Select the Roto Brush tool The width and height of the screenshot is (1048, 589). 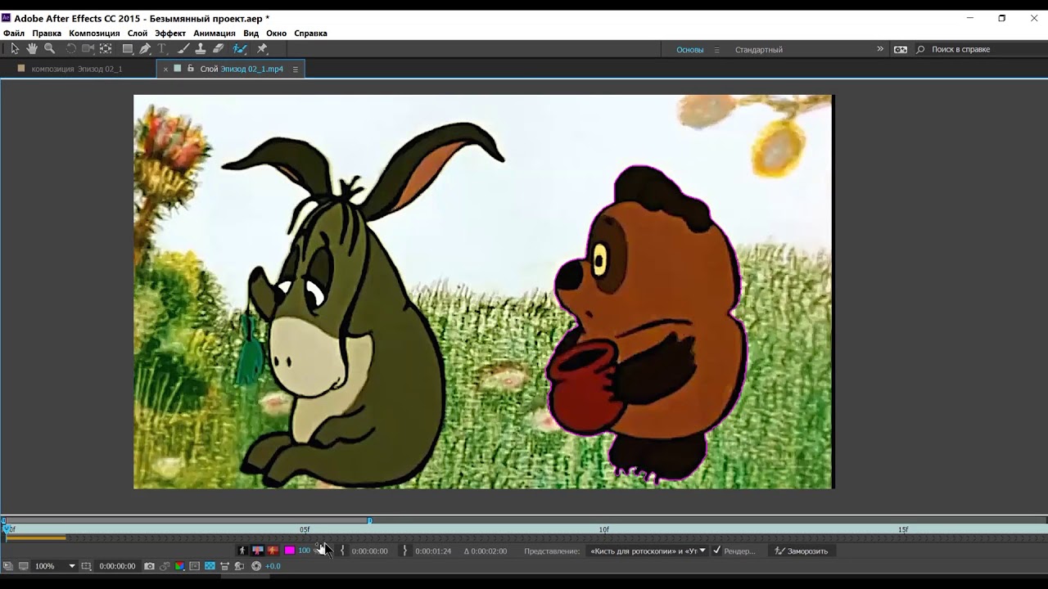[x=240, y=49]
